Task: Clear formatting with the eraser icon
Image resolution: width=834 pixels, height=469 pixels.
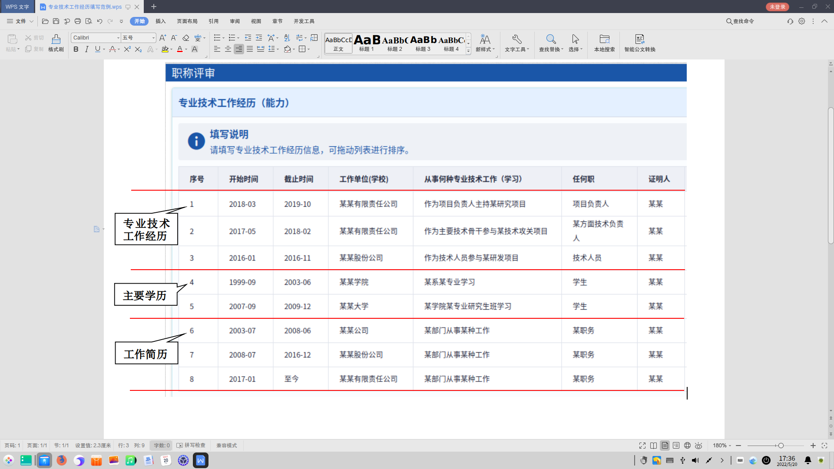Action: click(x=185, y=38)
